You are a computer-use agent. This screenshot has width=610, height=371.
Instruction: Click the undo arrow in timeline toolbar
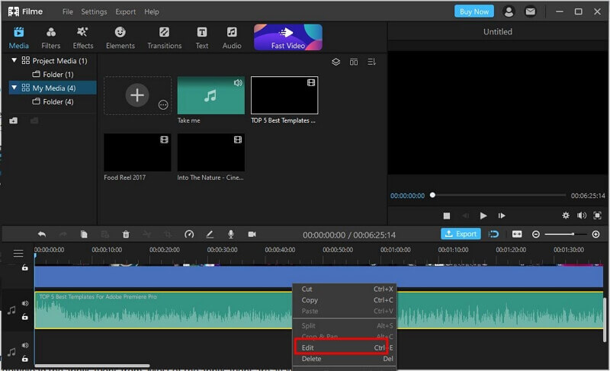(42, 234)
